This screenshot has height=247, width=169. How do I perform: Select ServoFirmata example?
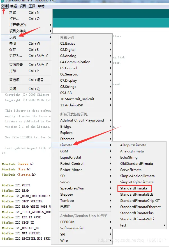point(139,170)
